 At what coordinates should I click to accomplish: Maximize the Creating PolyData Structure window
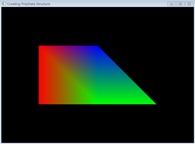(x=180, y=4)
